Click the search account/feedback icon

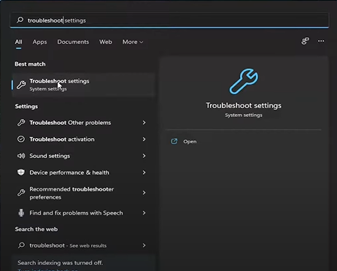306,41
